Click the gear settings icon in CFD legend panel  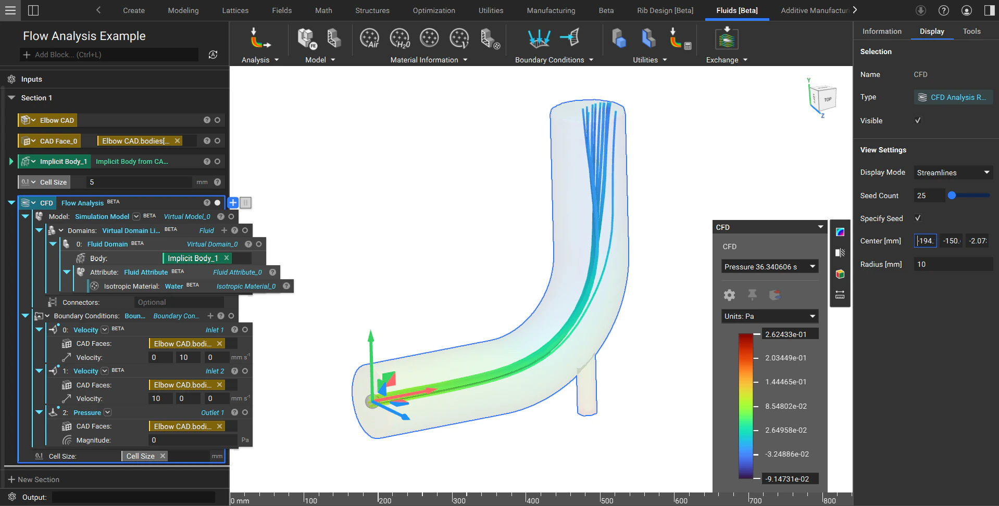(x=729, y=295)
